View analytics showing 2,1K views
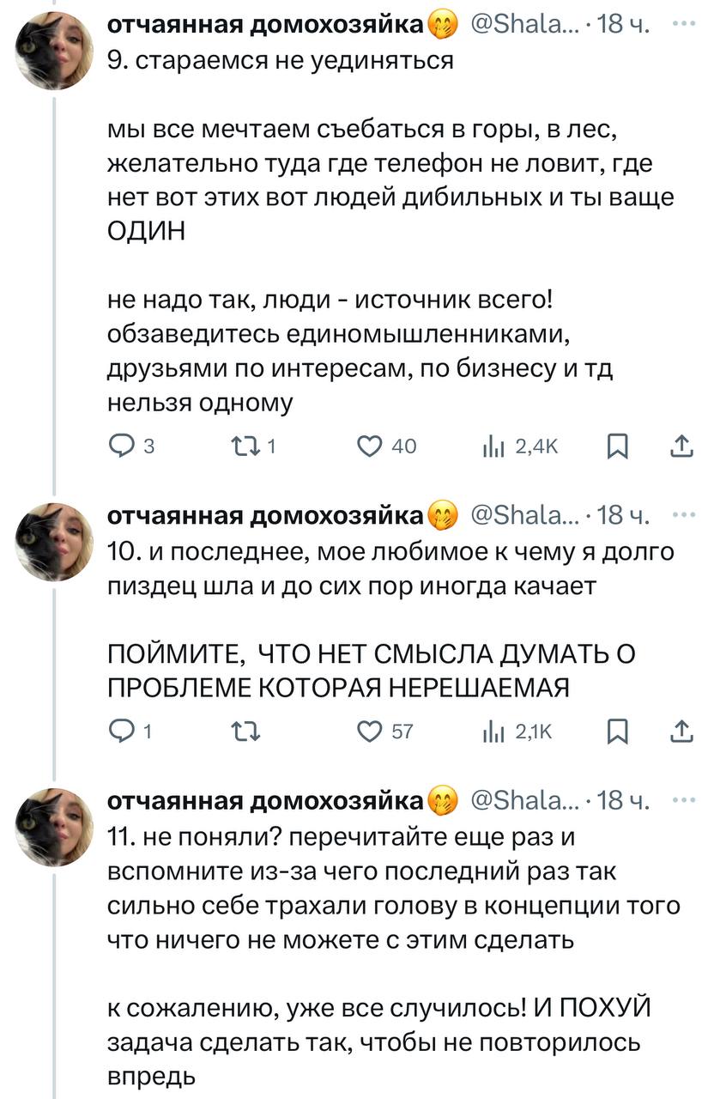This screenshot has height=1099, width=714. [496, 731]
